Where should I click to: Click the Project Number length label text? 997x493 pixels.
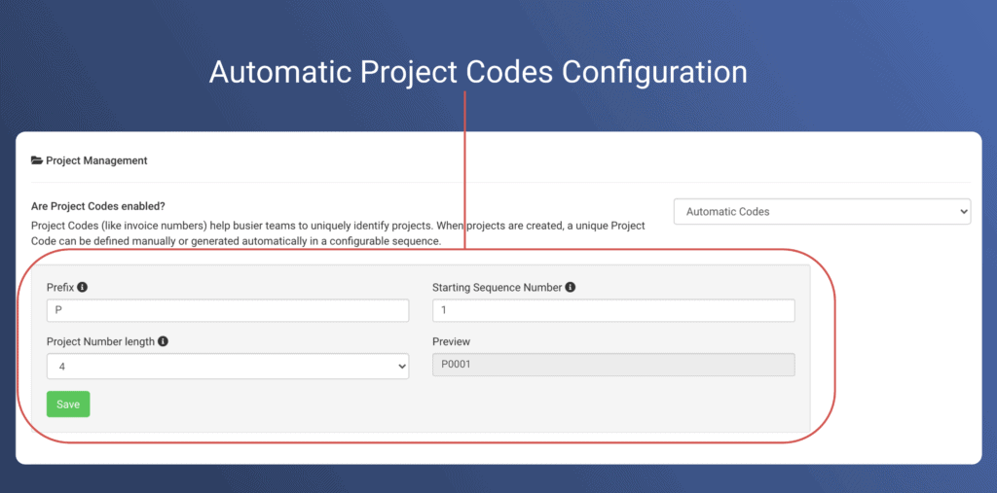[x=100, y=342]
